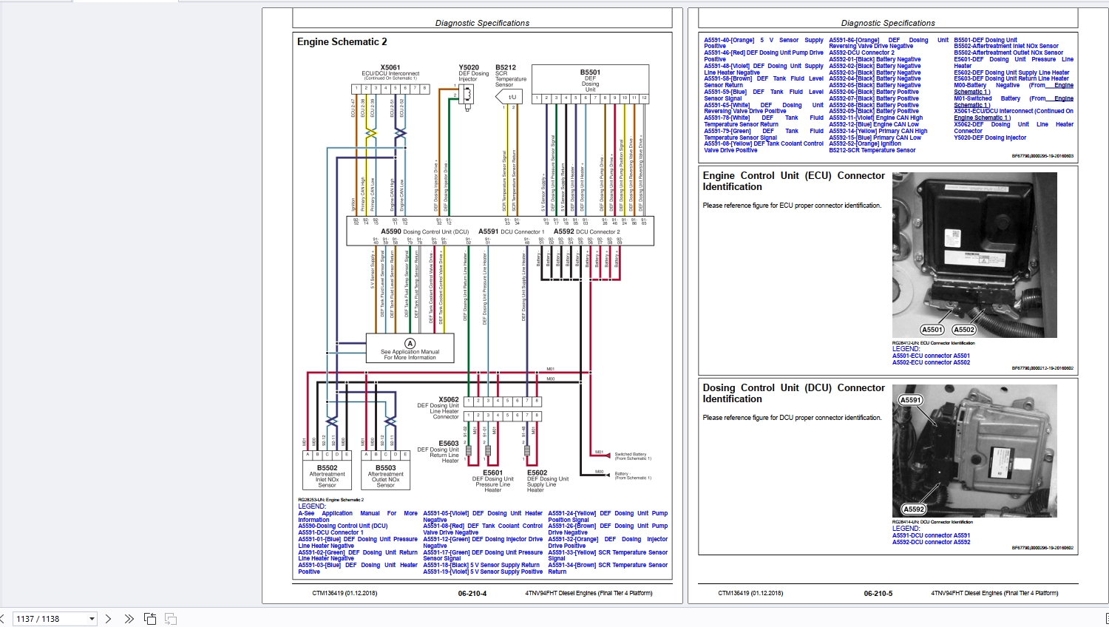Screen dimensions: 1109x627
Task: Click the page layout icon at bottom-right corner
Action: 1106,619
